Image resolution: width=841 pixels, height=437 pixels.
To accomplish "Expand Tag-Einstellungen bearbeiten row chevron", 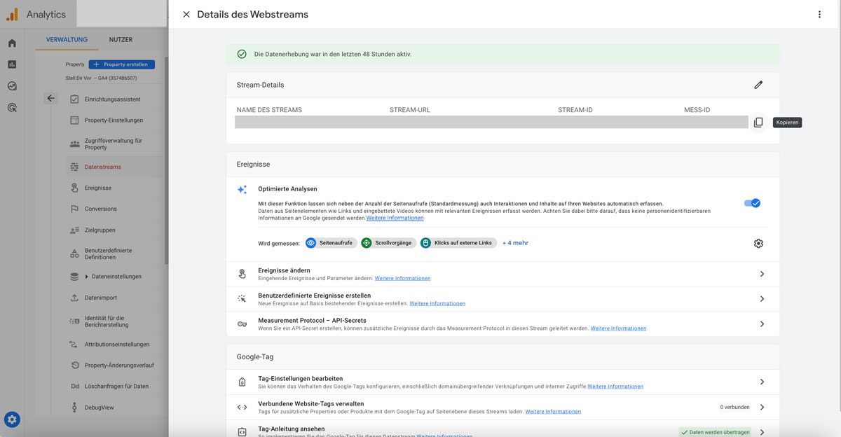I will click(762, 382).
